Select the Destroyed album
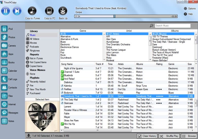The height and width of the screenshot is (139, 198). pyautogui.click(x=173, y=47)
